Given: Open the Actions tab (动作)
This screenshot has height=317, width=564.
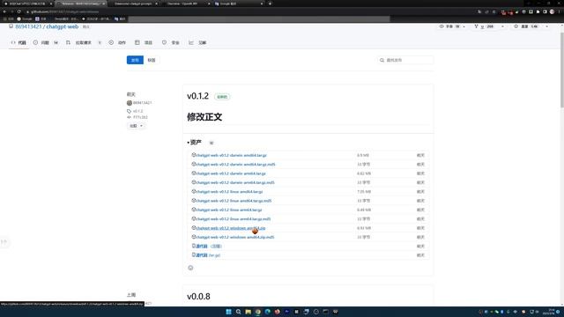Looking at the screenshot, I should (x=117, y=42).
